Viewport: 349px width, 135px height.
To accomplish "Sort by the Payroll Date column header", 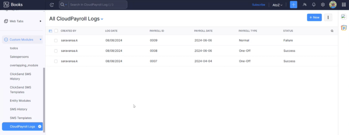I will point(203,31).
